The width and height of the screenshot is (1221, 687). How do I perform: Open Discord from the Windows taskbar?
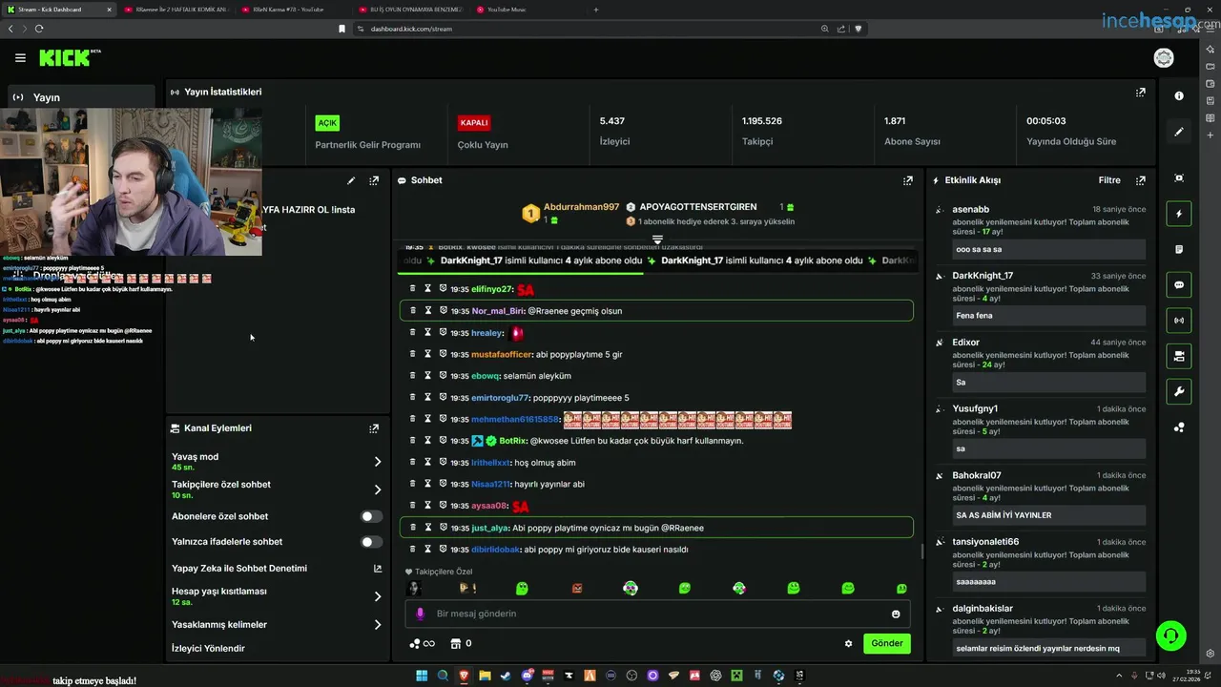click(x=527, y=676)
